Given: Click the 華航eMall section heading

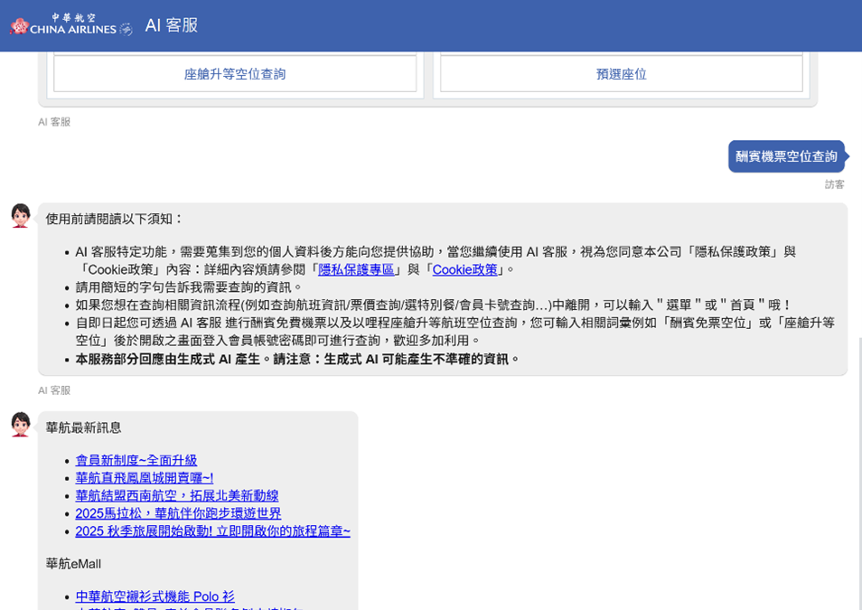Looking at the screenshot, I should (x=73, y=564).
